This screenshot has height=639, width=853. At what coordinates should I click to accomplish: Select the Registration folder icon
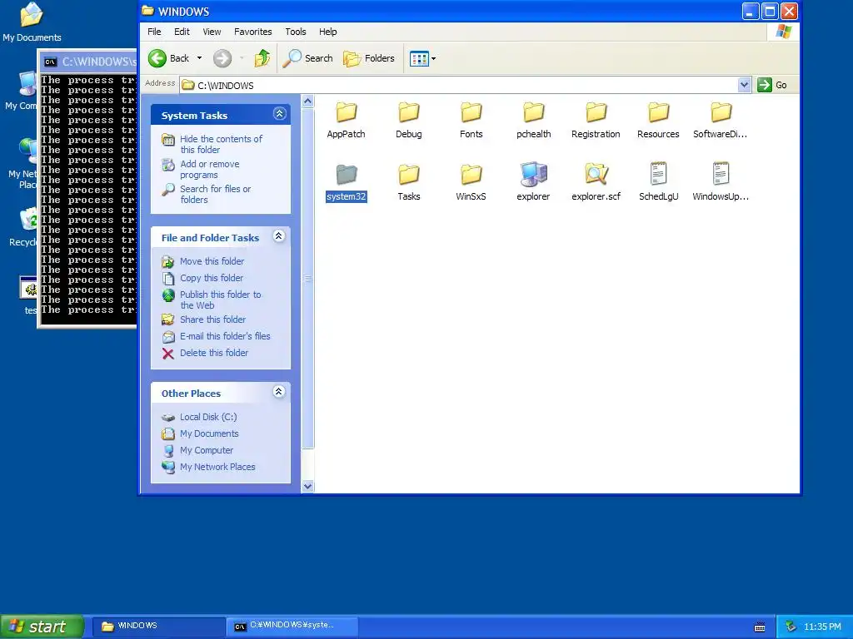(x=596, y=112)
